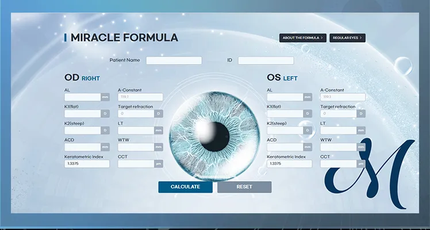Image resolution: width=430 pixels, height=230 pixels.
Task: Click the Calculate button
Action: coord(185,187)
